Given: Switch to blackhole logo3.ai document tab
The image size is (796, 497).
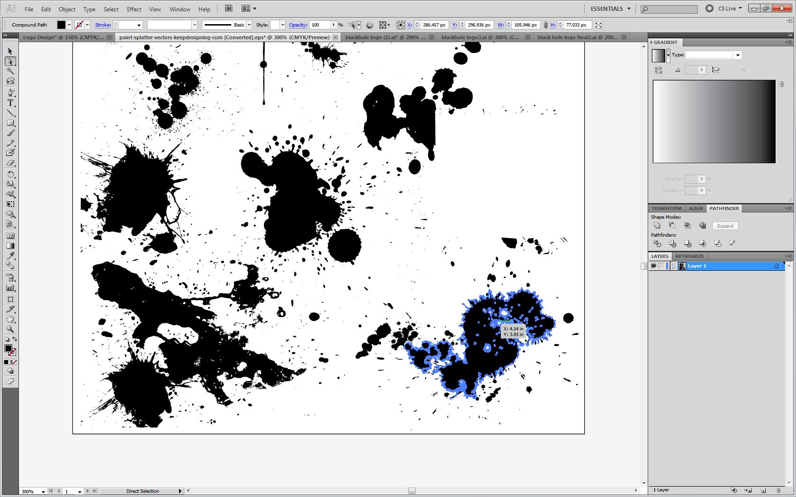Looking at the screenshot, I should coord(480,37).
